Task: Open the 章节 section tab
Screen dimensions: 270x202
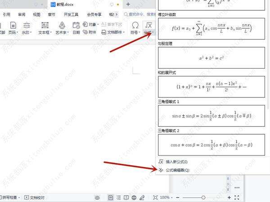Action: pos(51,14)
